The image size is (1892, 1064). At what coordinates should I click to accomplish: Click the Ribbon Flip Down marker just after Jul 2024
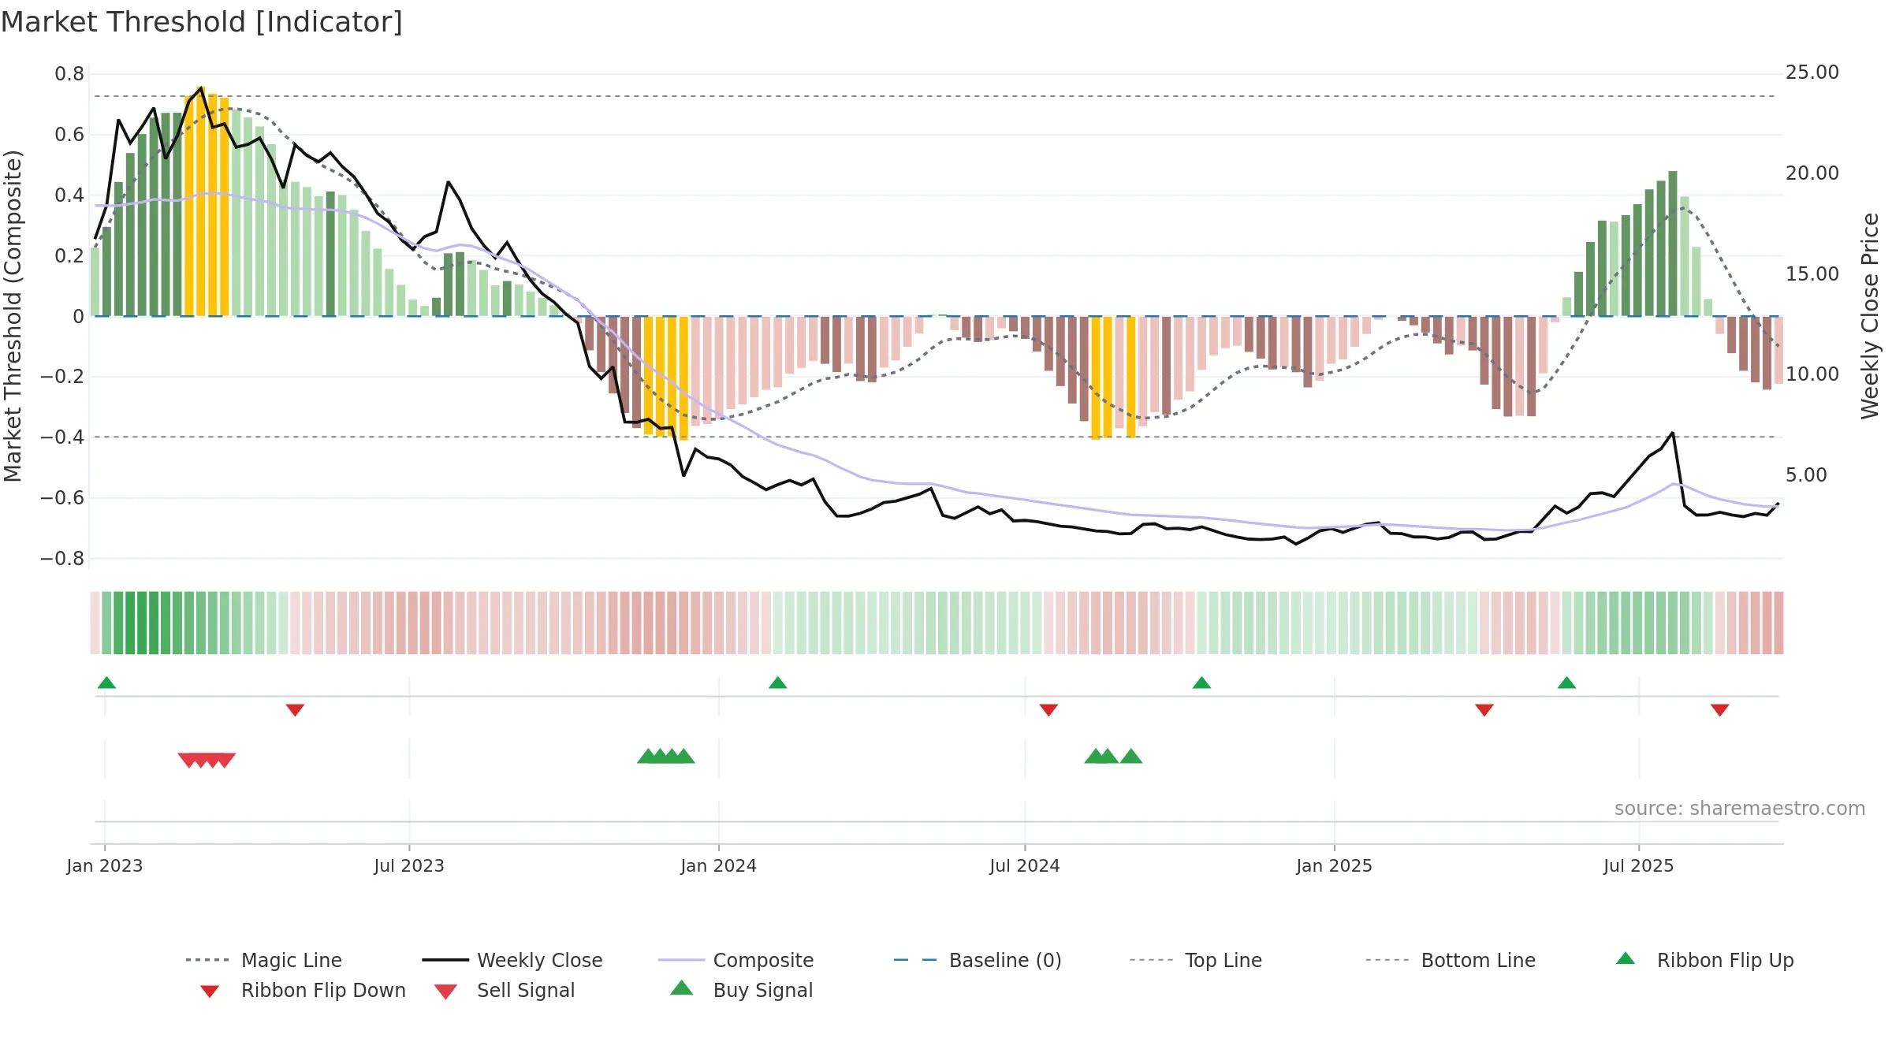(x=1048, y=710)
